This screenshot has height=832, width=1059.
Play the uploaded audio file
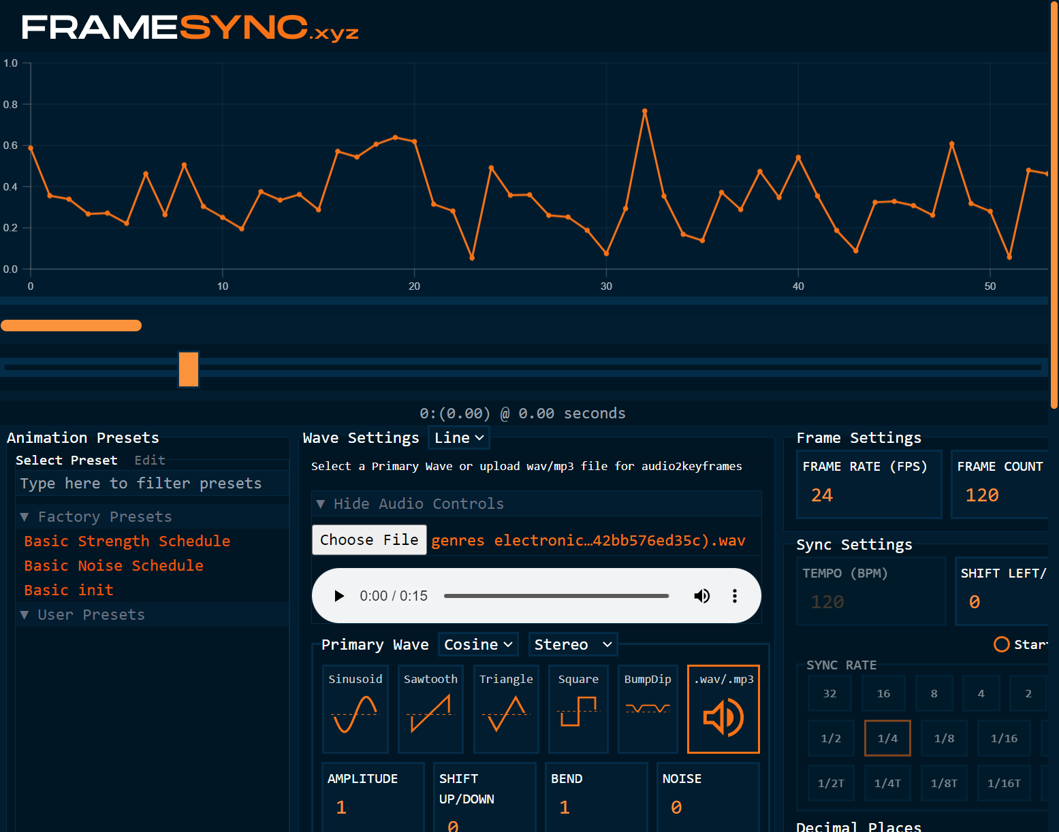(338, 596)
